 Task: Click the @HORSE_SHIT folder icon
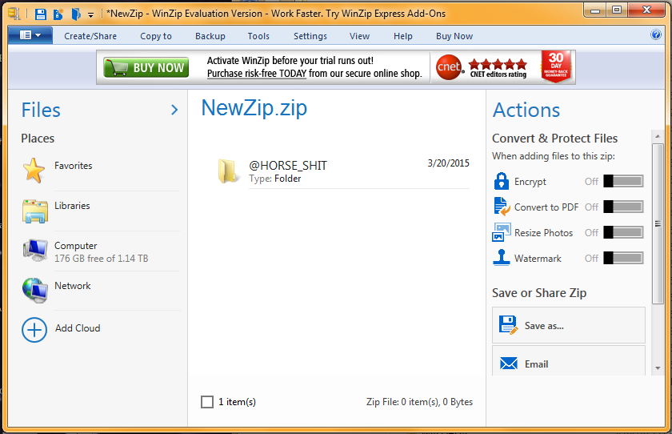(x=227, y=171)
